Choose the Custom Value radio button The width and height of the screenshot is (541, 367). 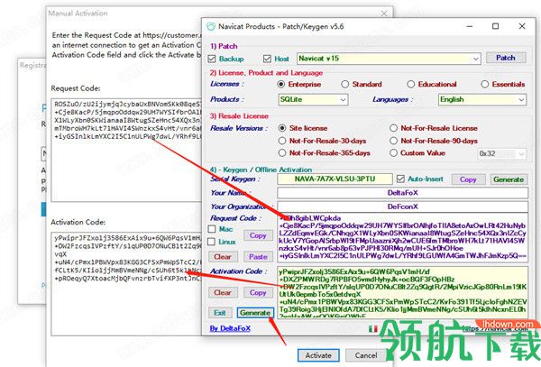click(393, 152)
